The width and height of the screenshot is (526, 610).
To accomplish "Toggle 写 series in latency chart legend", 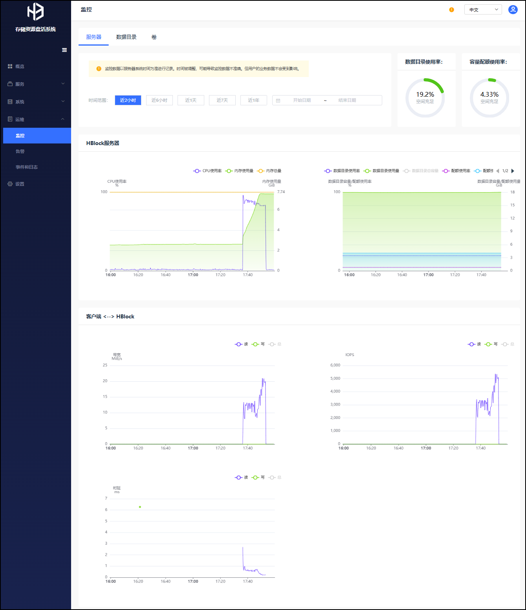I will tap(258, 478).
